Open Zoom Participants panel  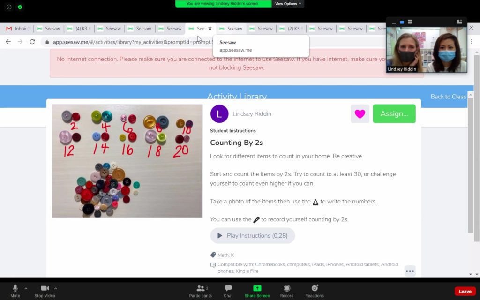201,291
